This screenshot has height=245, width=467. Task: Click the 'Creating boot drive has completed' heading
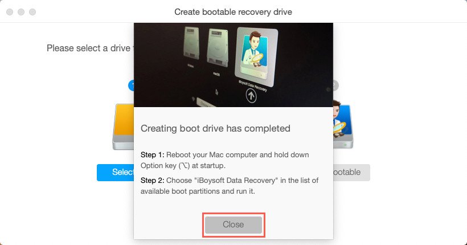click(215, 128)
